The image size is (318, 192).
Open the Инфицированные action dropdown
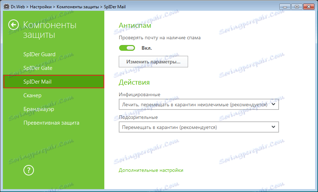coord(199,104)
